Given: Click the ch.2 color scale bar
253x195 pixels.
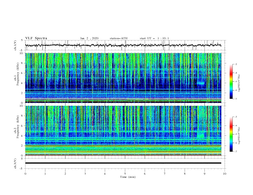Looking at the screenshot, I should point(231,134).
